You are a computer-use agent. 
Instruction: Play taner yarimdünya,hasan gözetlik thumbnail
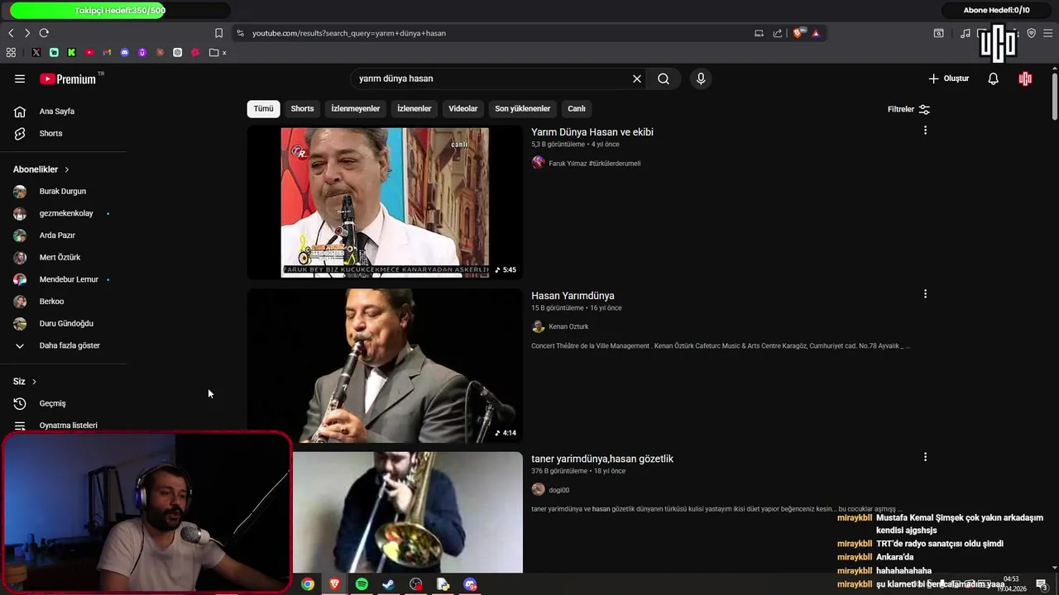click(407, 512)
